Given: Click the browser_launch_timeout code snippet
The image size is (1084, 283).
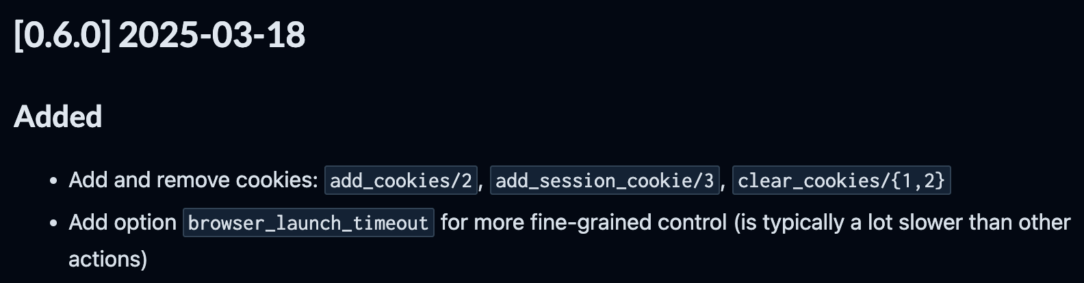Looking at the screenshot, I should (x=308, y=223).
